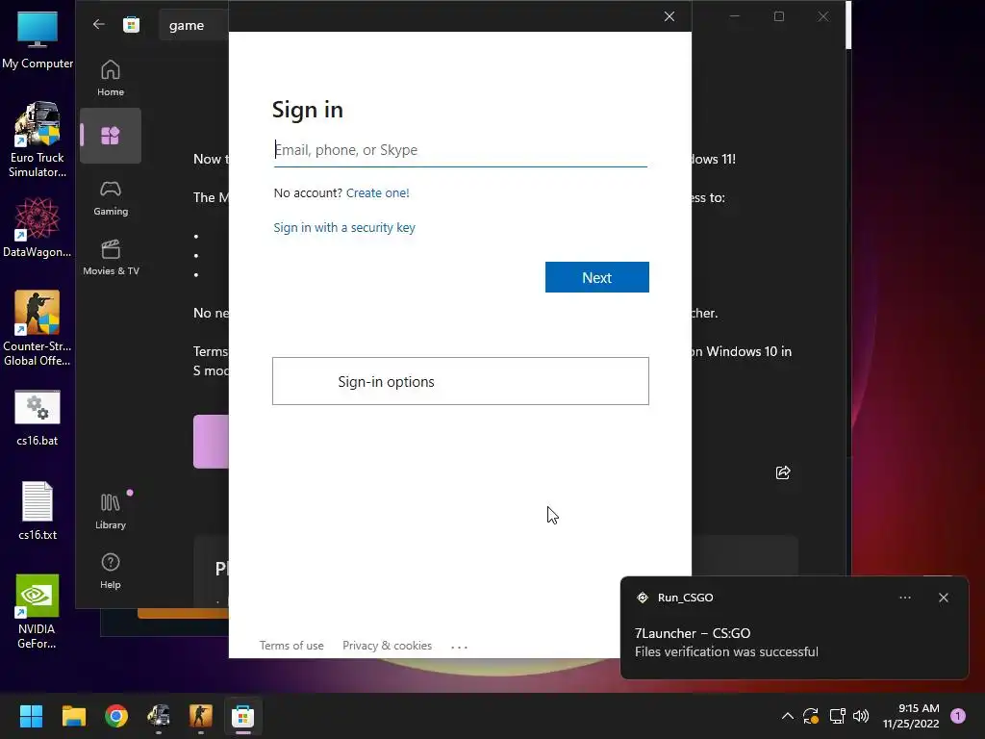Go back with the Store back arrow
This screenshot has width=985, height=739.
[x=99, y=24]
